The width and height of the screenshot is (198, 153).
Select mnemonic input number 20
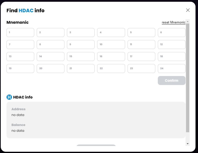(x=50, y=68)
